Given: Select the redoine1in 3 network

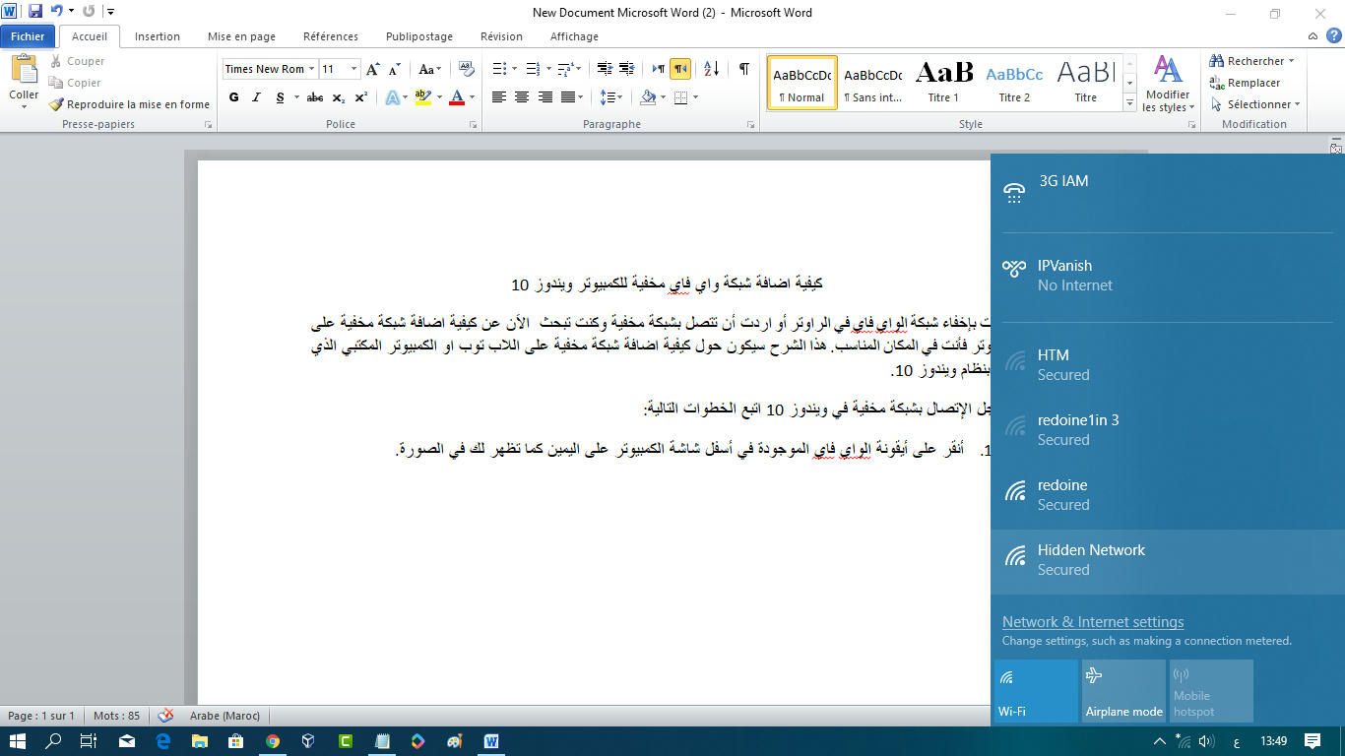Looking at the screenshot, I should coord(1168,430).
